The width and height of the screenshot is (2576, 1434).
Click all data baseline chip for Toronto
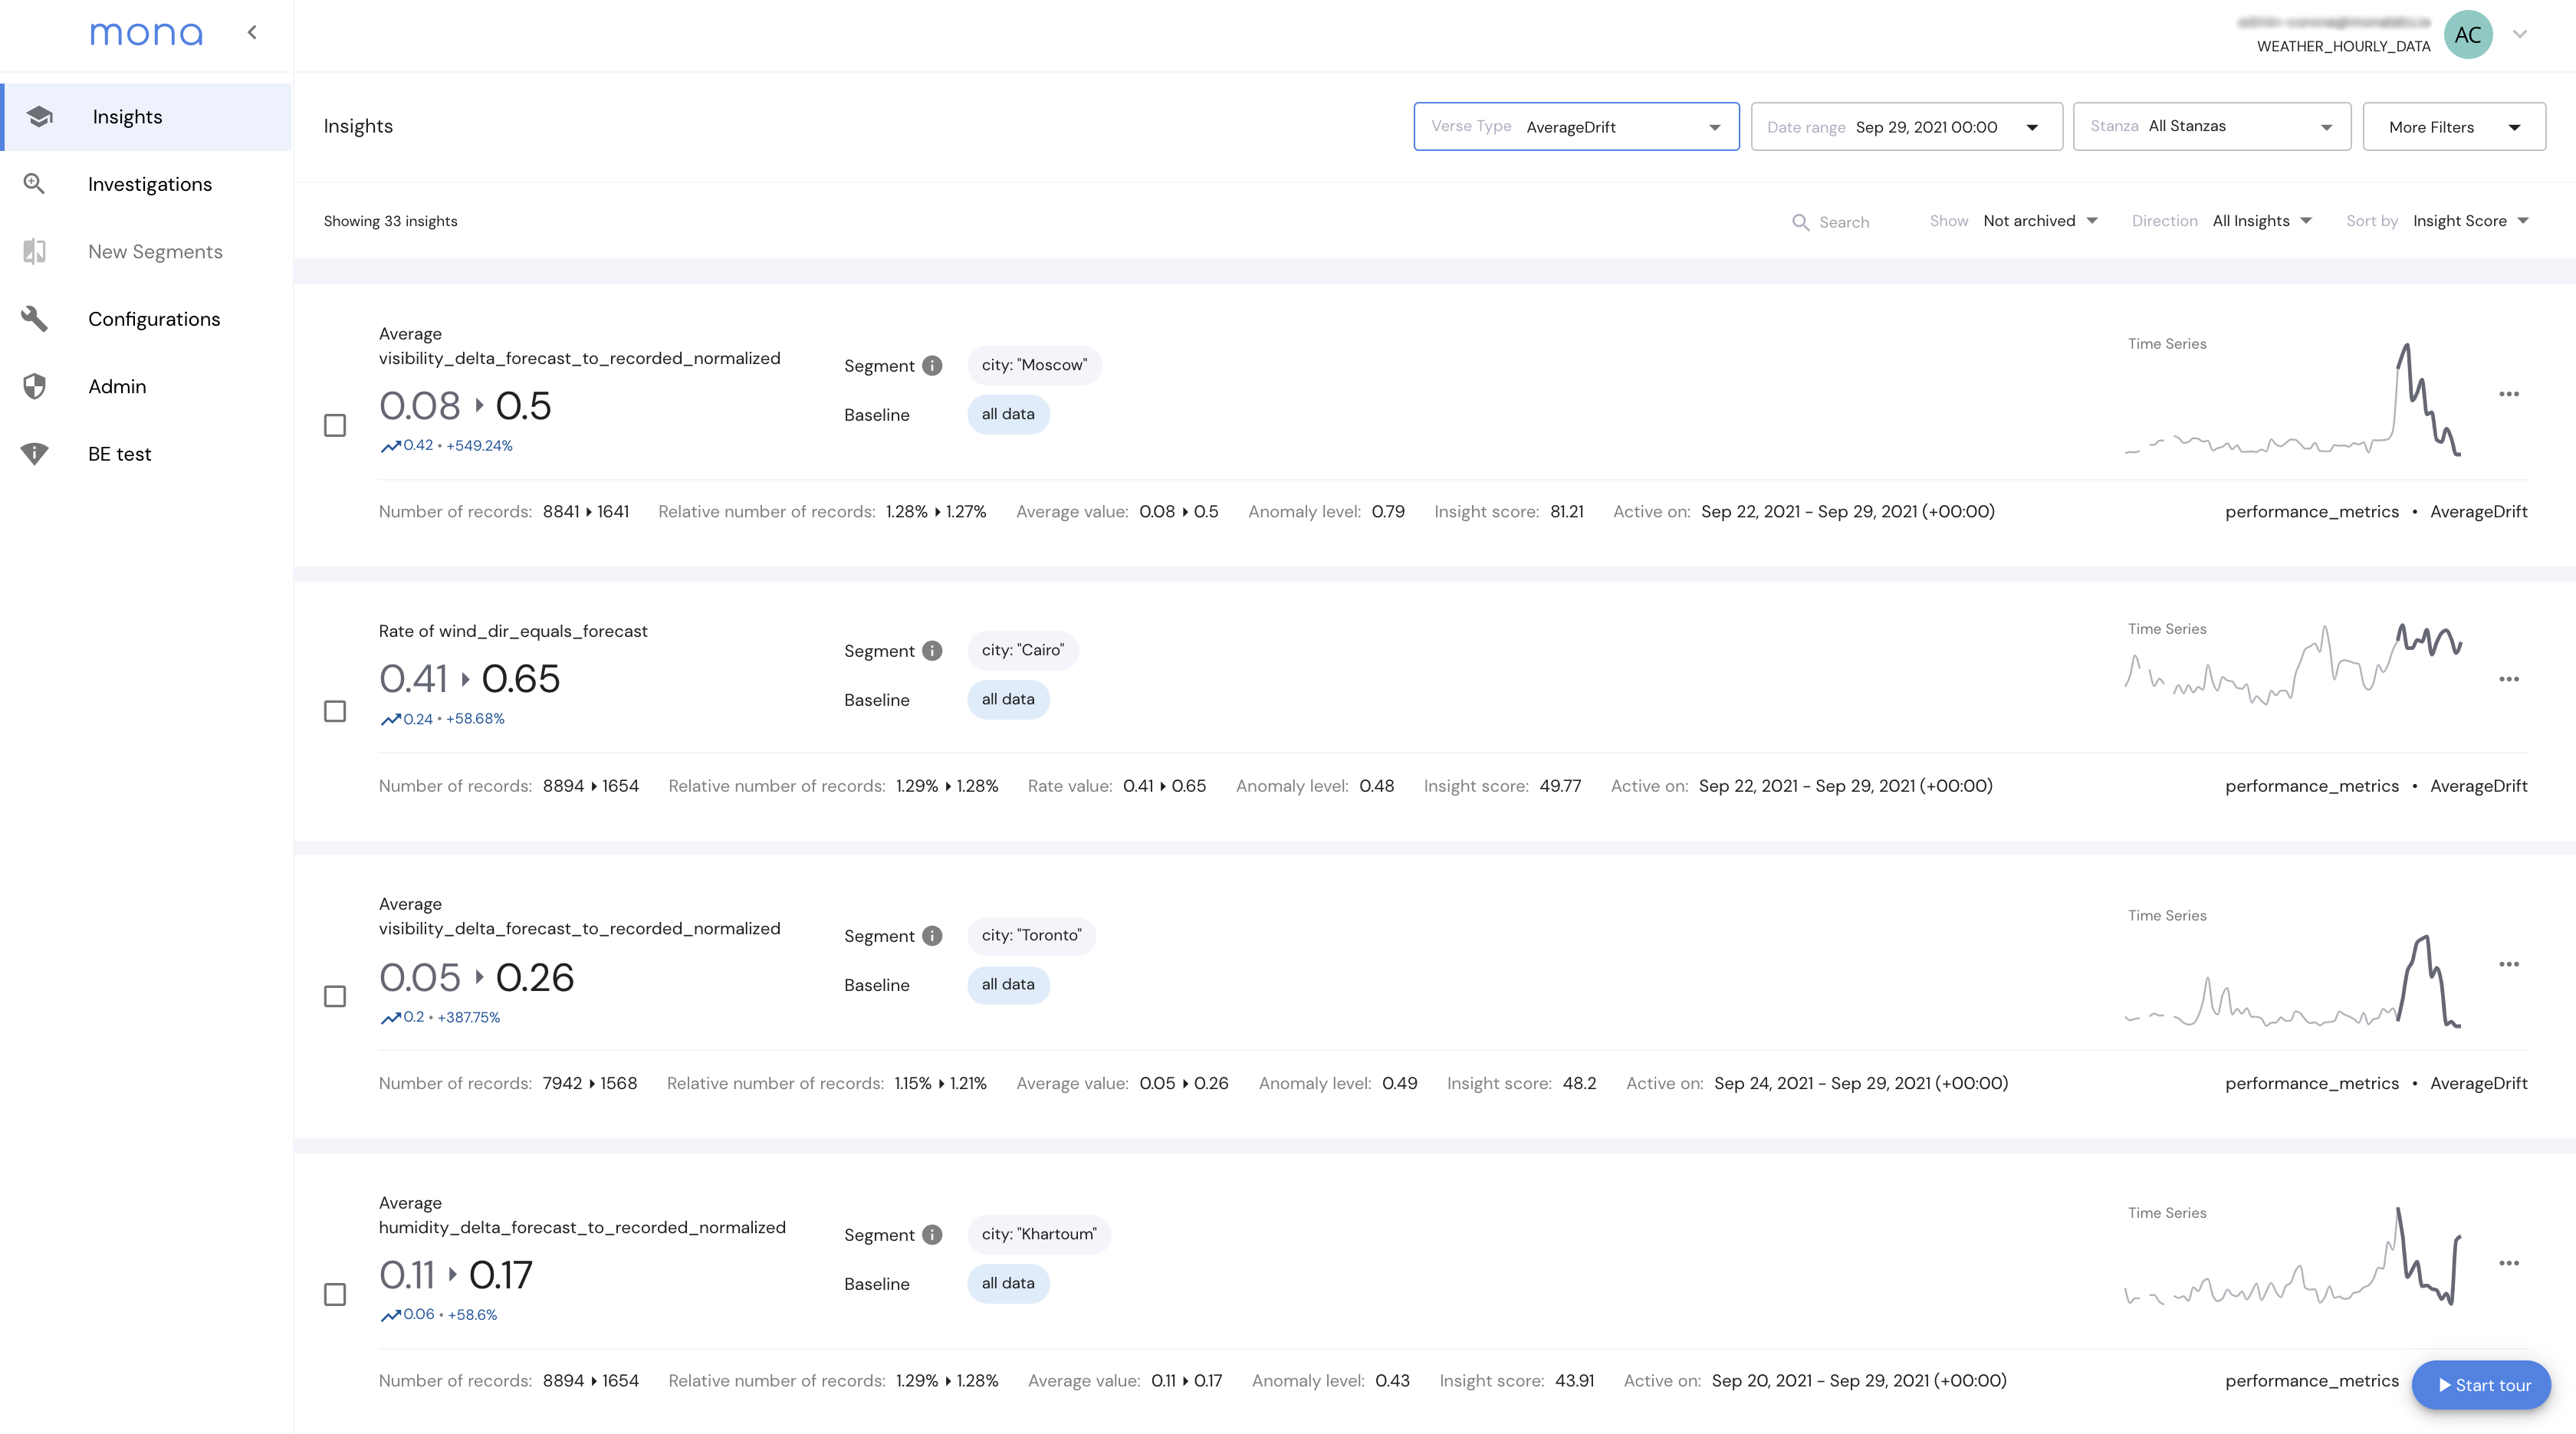point(1008,984)
